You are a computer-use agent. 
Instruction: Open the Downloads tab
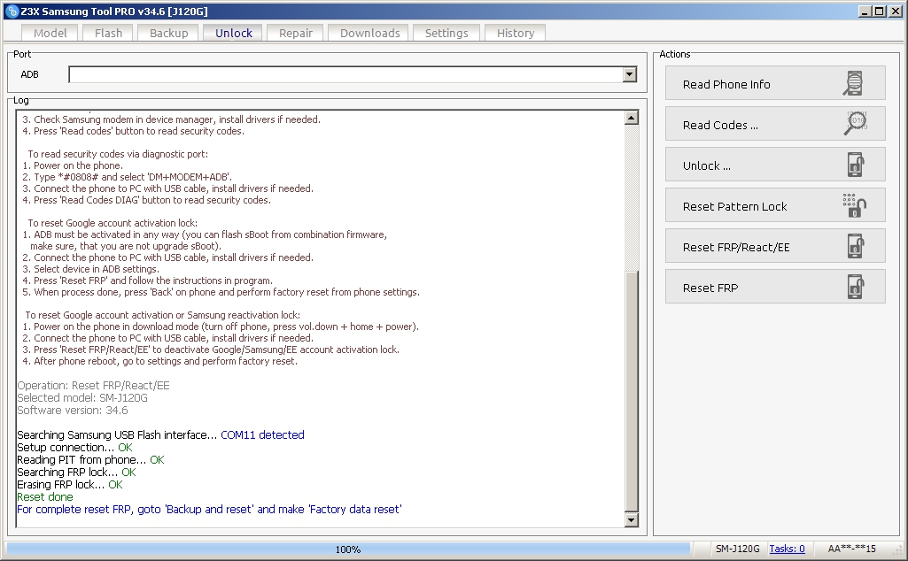click(x=369, y=33)
